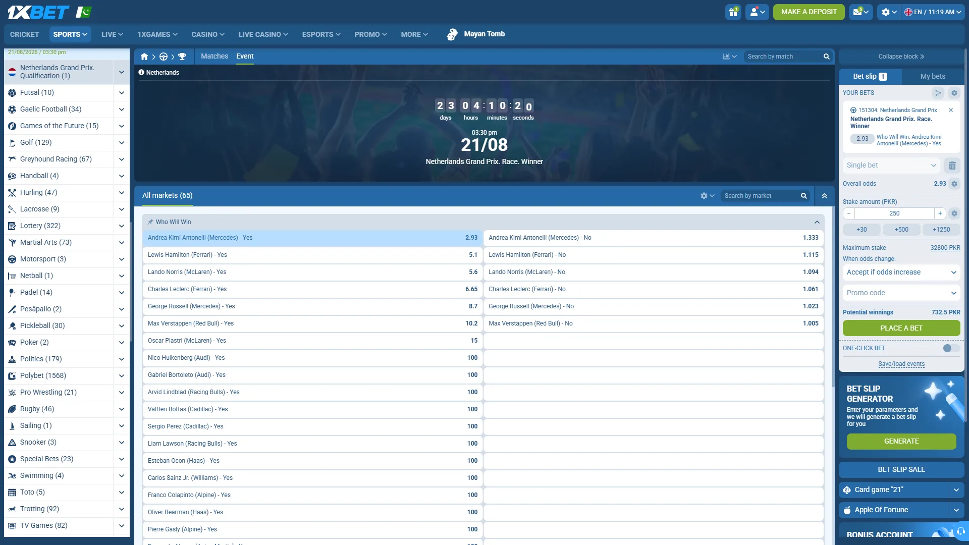Open the Accept if odds increase dropdown
The width and height of the screenshot is (969, 545).
click(901, 272)
